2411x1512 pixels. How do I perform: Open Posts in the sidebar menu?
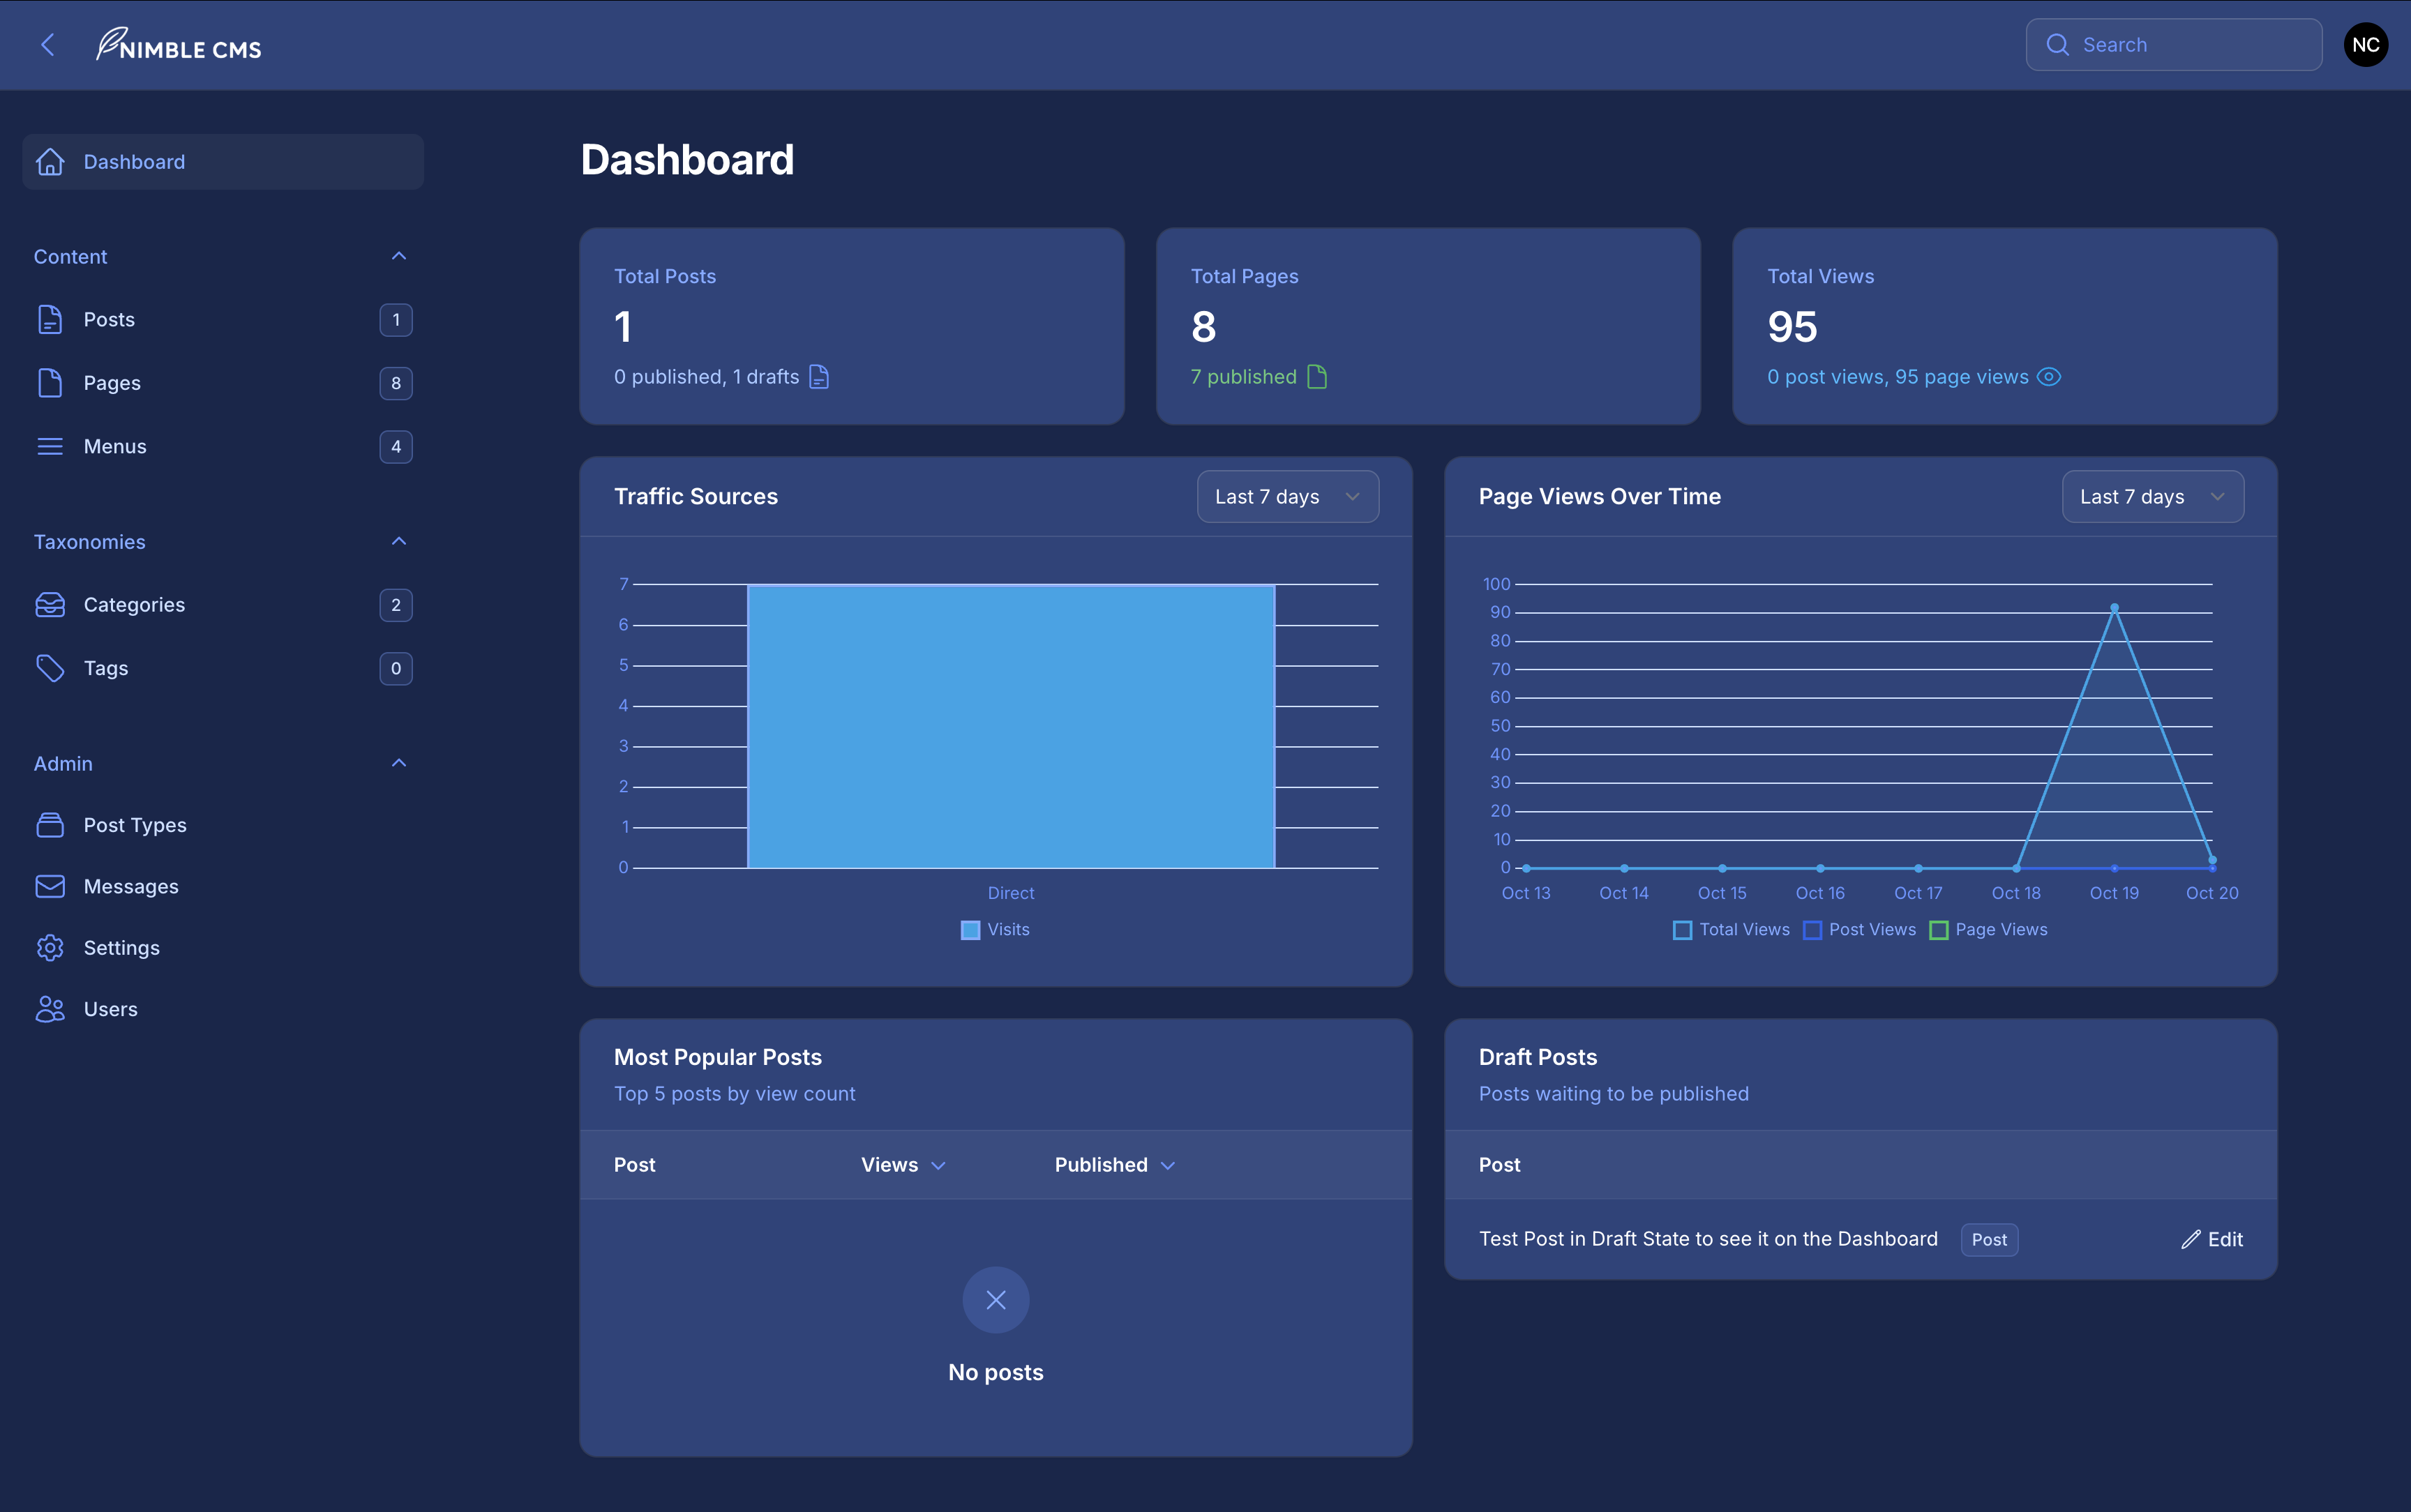click(x=109, y=320)
